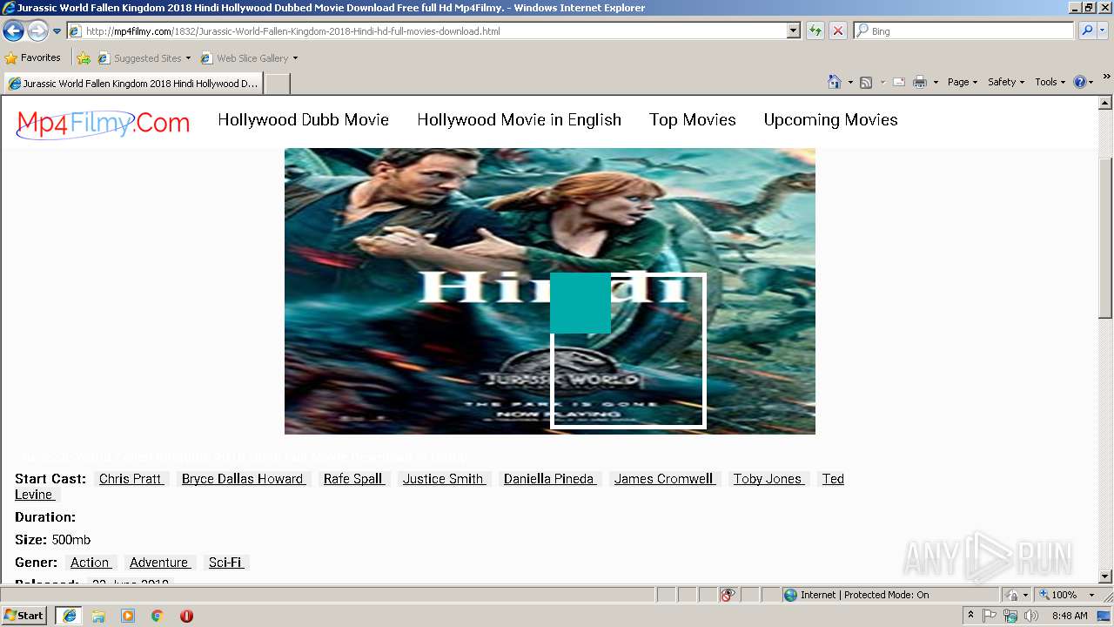
Task: Click the volume speaker tray icon
Action: click(x=1031, y=616)
